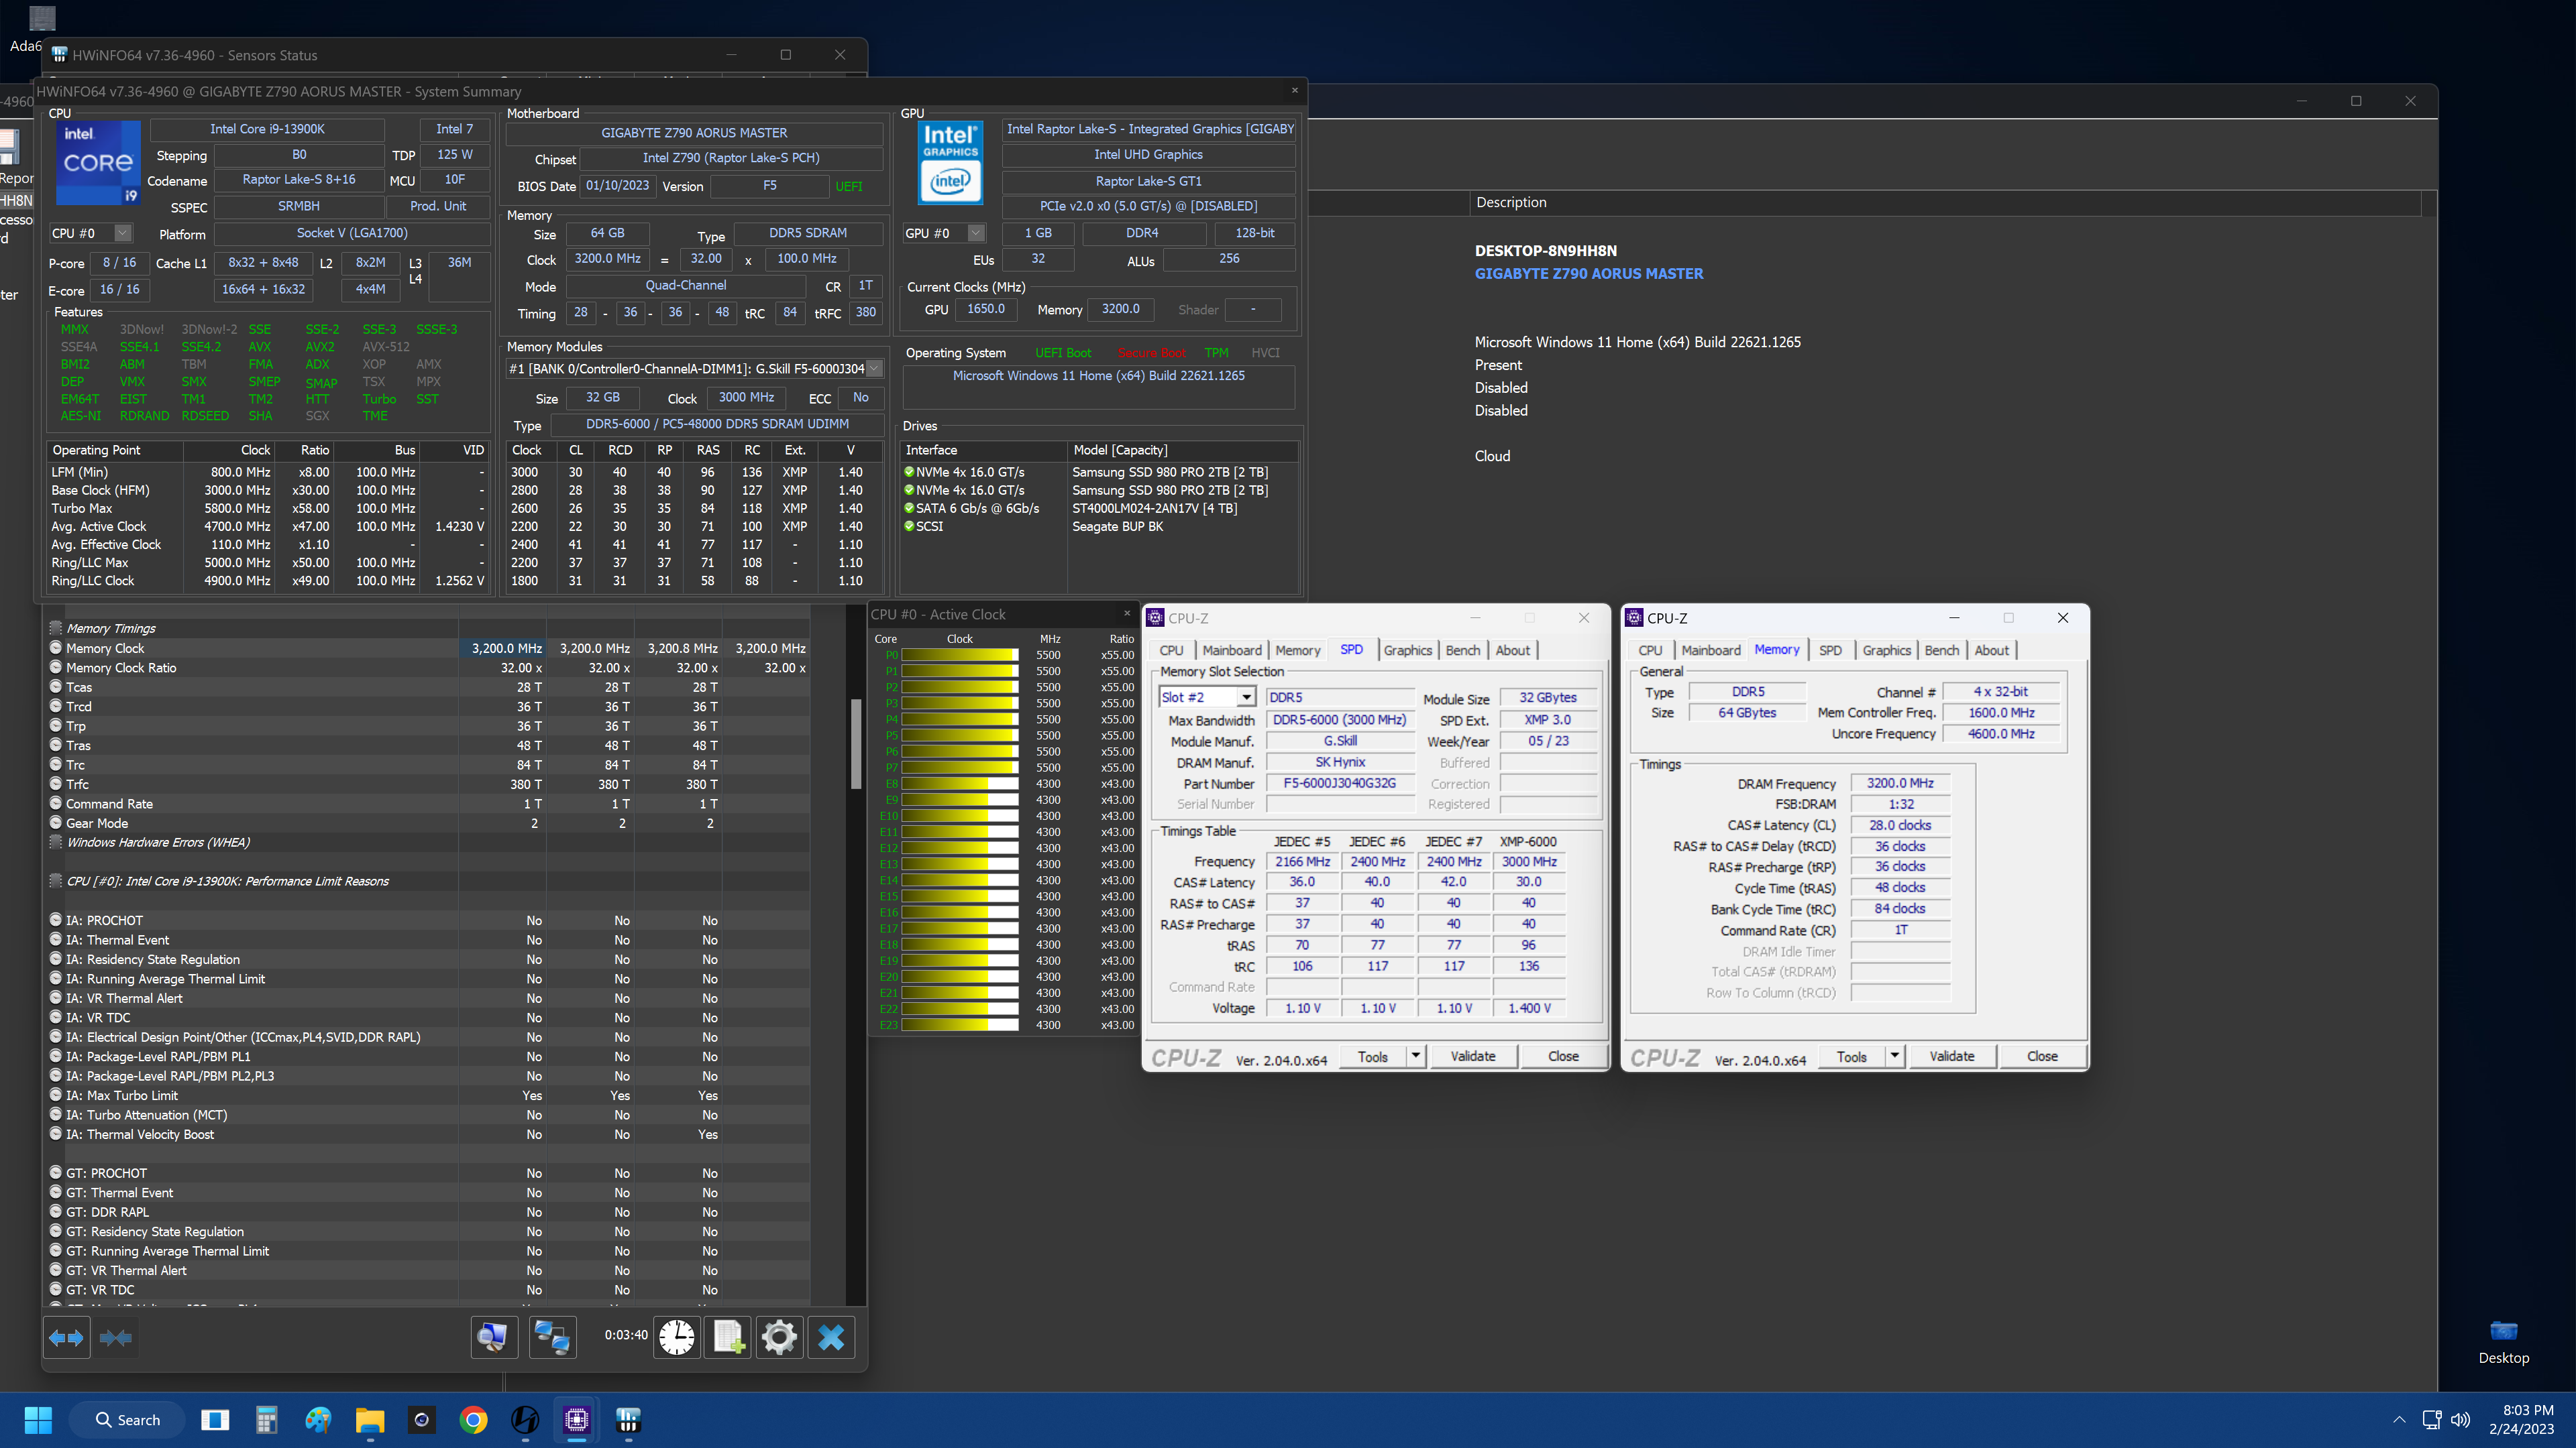Switch to Bench tab in SPD CPU-Z window
The image size is (2576, 1448).
click(1462, 650)
